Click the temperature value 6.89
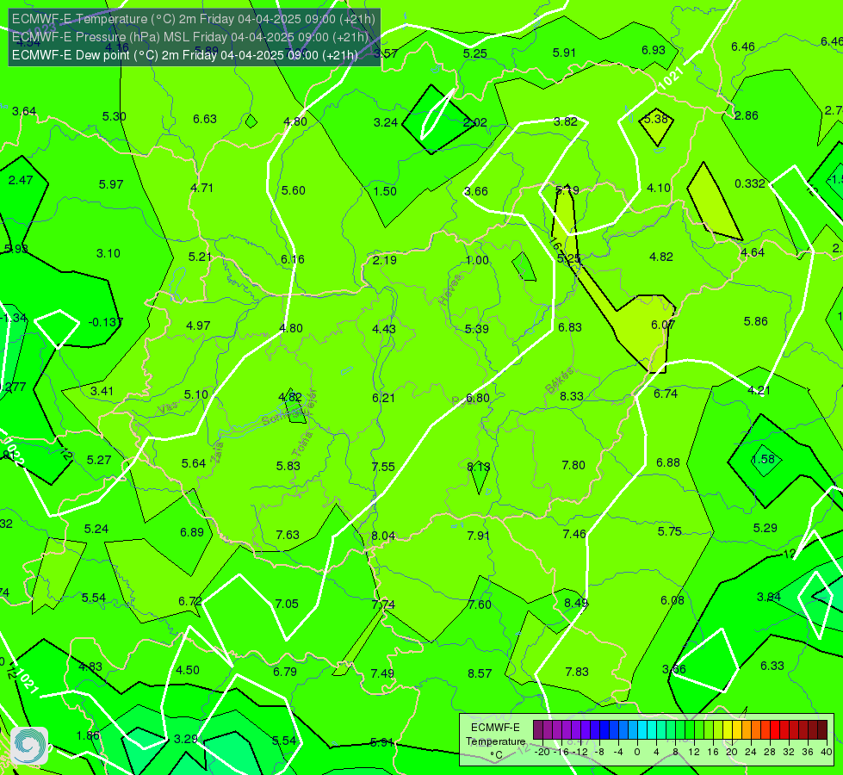The width and height of the screenshot is (843, 775). coord(192,532)
